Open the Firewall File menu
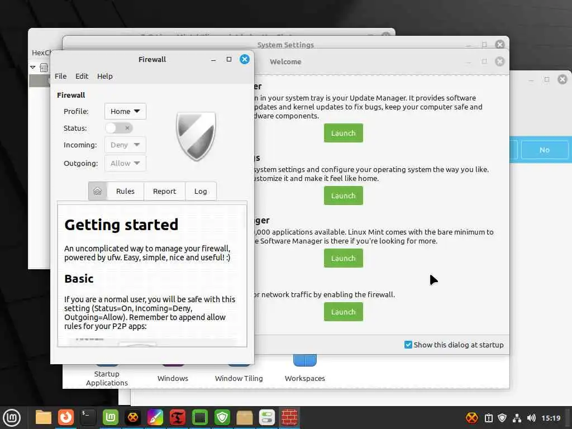Viewport: 572px width, 429px height. click(x=60, y=76)
